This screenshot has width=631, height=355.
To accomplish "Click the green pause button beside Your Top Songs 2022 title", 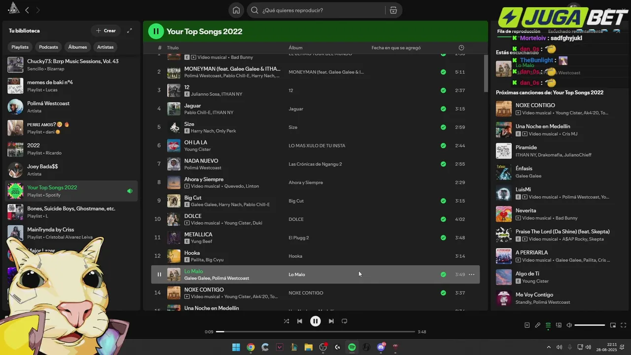I will pyautogui.click(x=156, y=32).
